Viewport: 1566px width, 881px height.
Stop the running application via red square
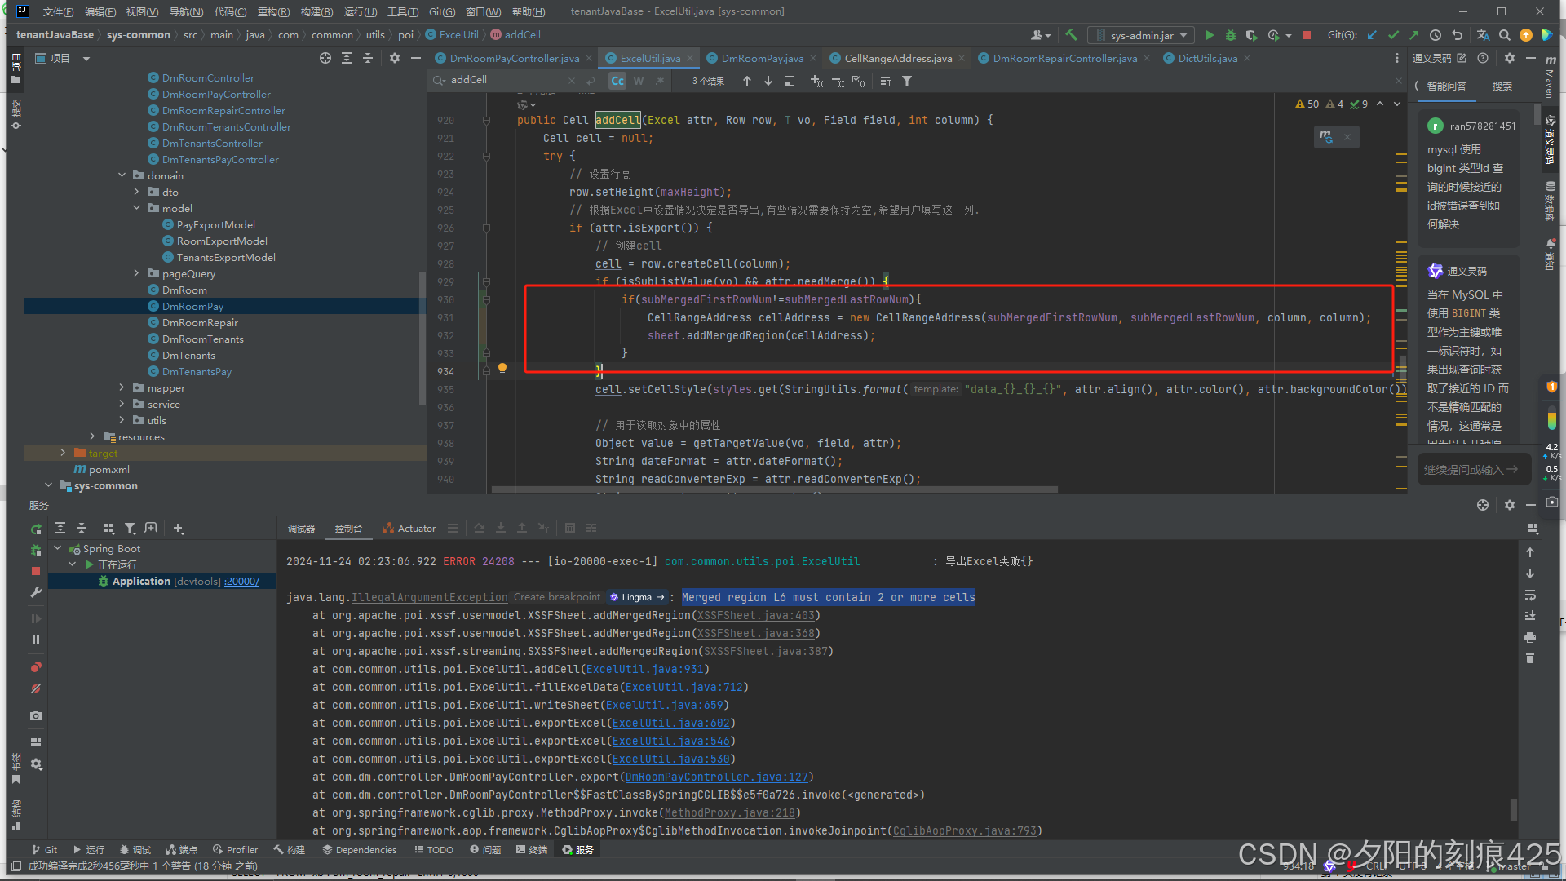tap(1307, 35)
